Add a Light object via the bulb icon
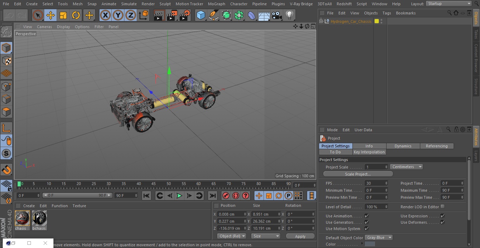Image resolution: width=480 pixels, height=248 pixels. (x=289, y=15)
